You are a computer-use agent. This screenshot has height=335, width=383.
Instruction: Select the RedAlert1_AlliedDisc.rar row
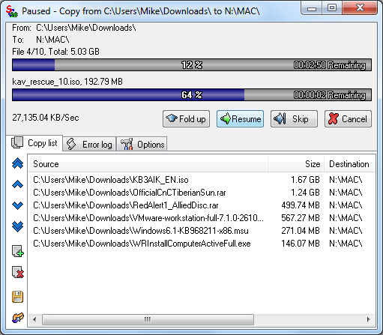coord(202,205)
